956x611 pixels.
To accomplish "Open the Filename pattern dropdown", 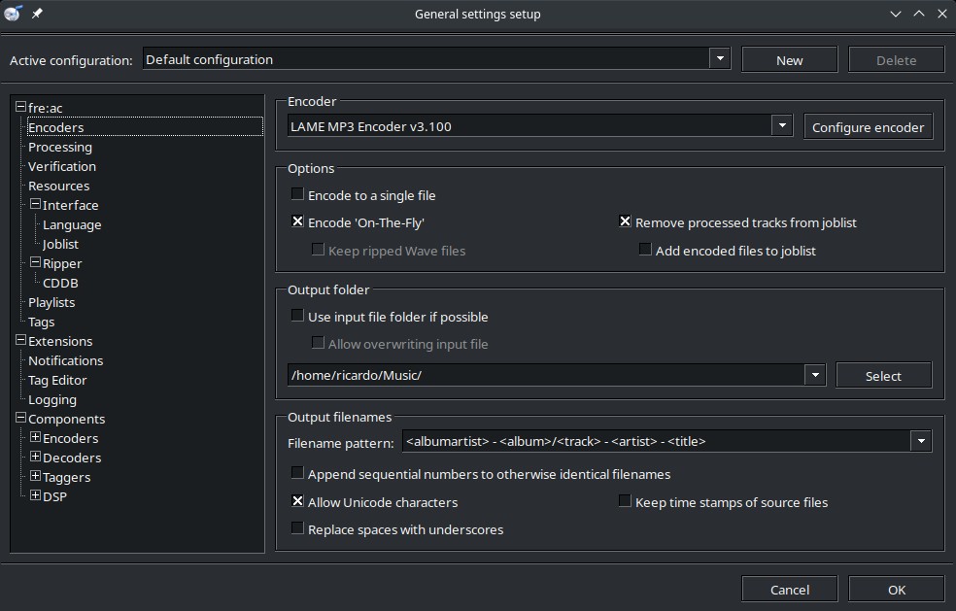I will click(921, 441).
